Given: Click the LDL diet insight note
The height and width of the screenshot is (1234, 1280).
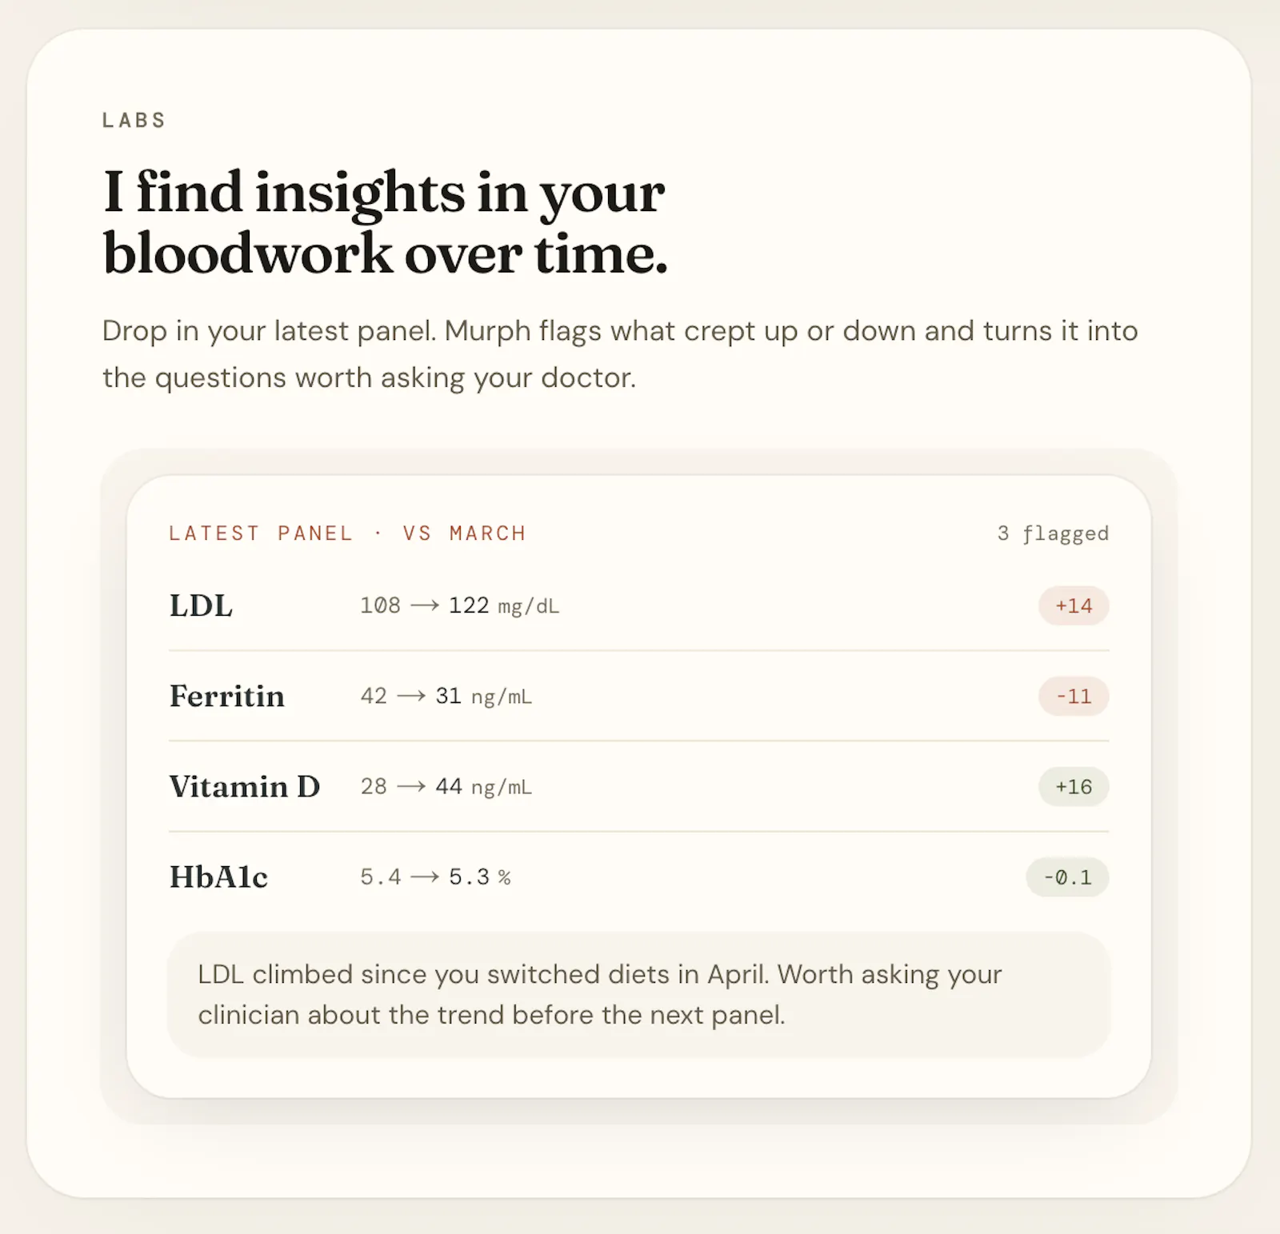Looking at the screenshot, I should point(638,994).
